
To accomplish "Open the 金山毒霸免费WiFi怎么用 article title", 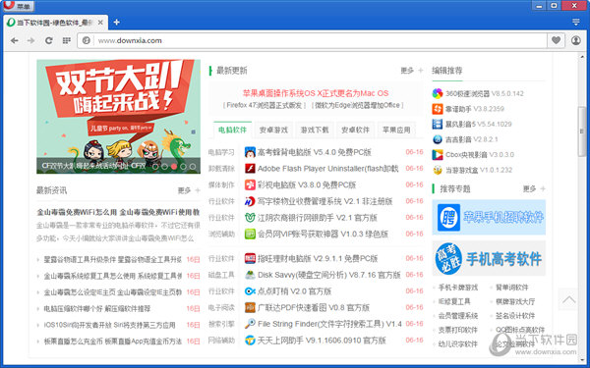I will (118, 212).
